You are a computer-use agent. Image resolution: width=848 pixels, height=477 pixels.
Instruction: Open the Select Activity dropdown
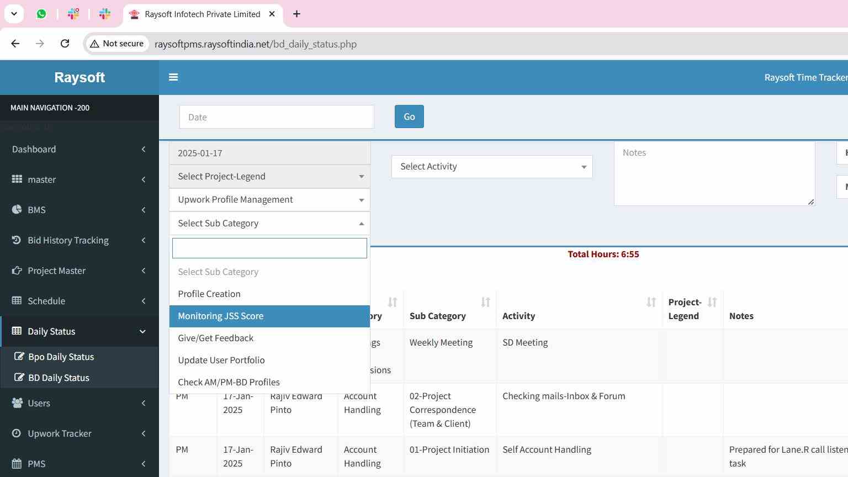pos(492,167)
